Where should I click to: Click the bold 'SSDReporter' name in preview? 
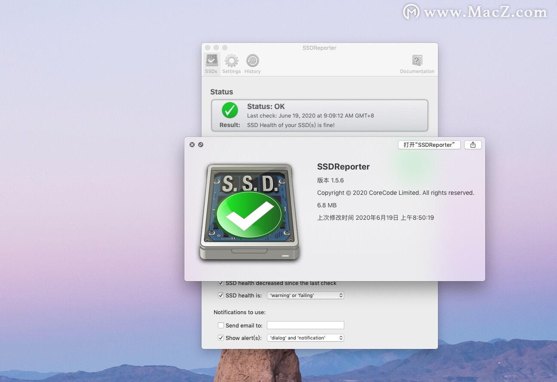pyautogui.click(x=343, y=167)
